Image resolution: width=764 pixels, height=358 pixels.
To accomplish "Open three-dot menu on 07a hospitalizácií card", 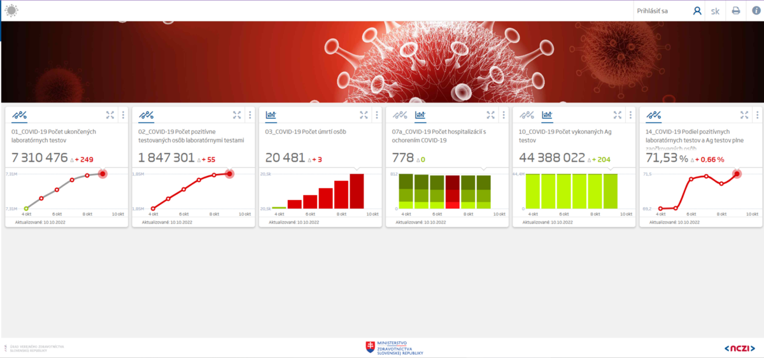I will tap(503, 115).
